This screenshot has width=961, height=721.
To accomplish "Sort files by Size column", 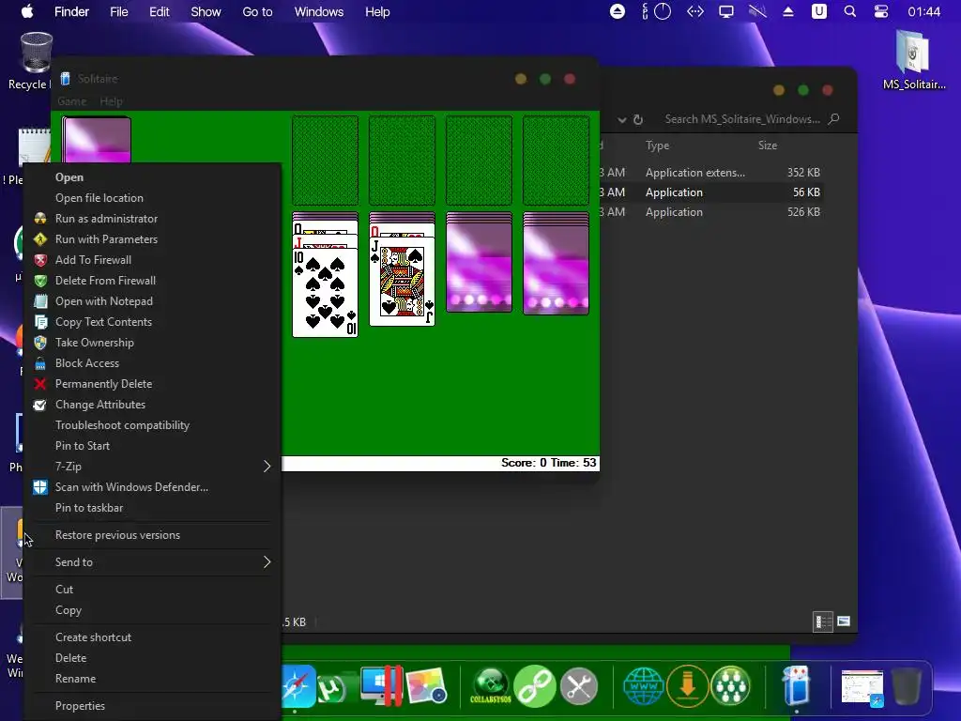I will [x=768, y=146].
